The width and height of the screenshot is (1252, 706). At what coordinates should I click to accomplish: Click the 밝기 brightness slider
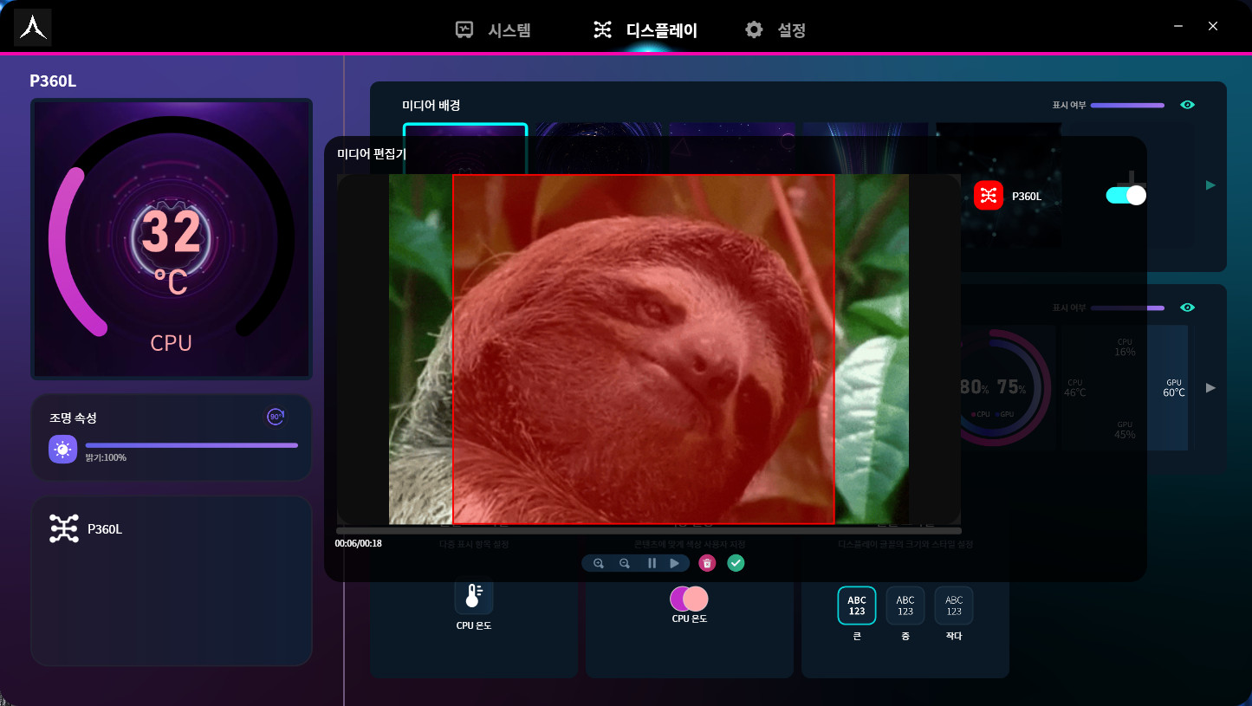click(x=191, y=445)
